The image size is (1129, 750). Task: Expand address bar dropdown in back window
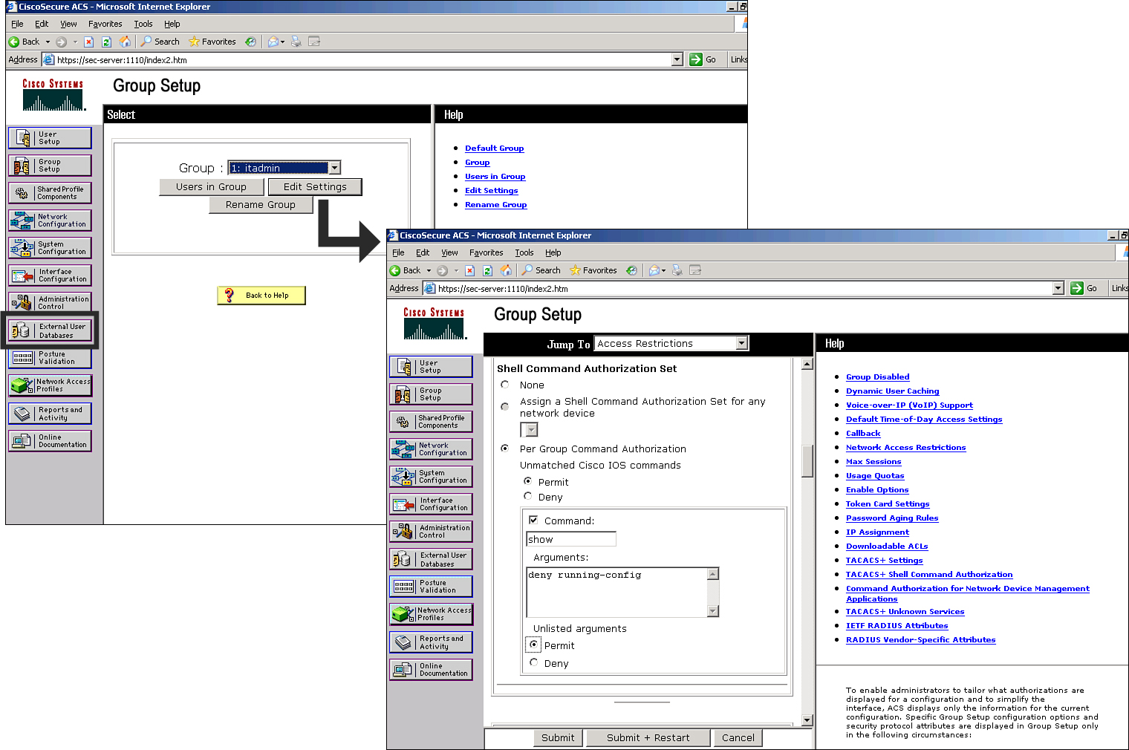(x=677, y=59)
